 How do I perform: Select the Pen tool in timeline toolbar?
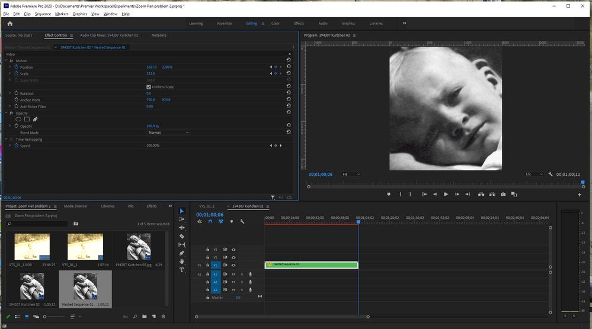click(x=182, y=253)
